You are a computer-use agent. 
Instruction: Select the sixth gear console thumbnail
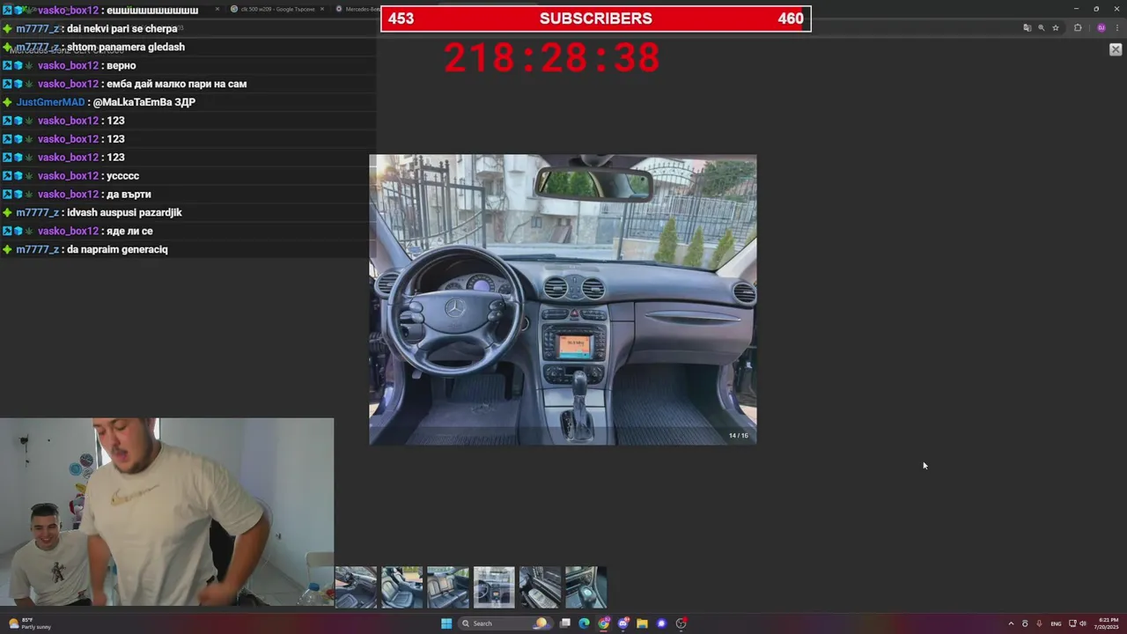click(586, 587)
